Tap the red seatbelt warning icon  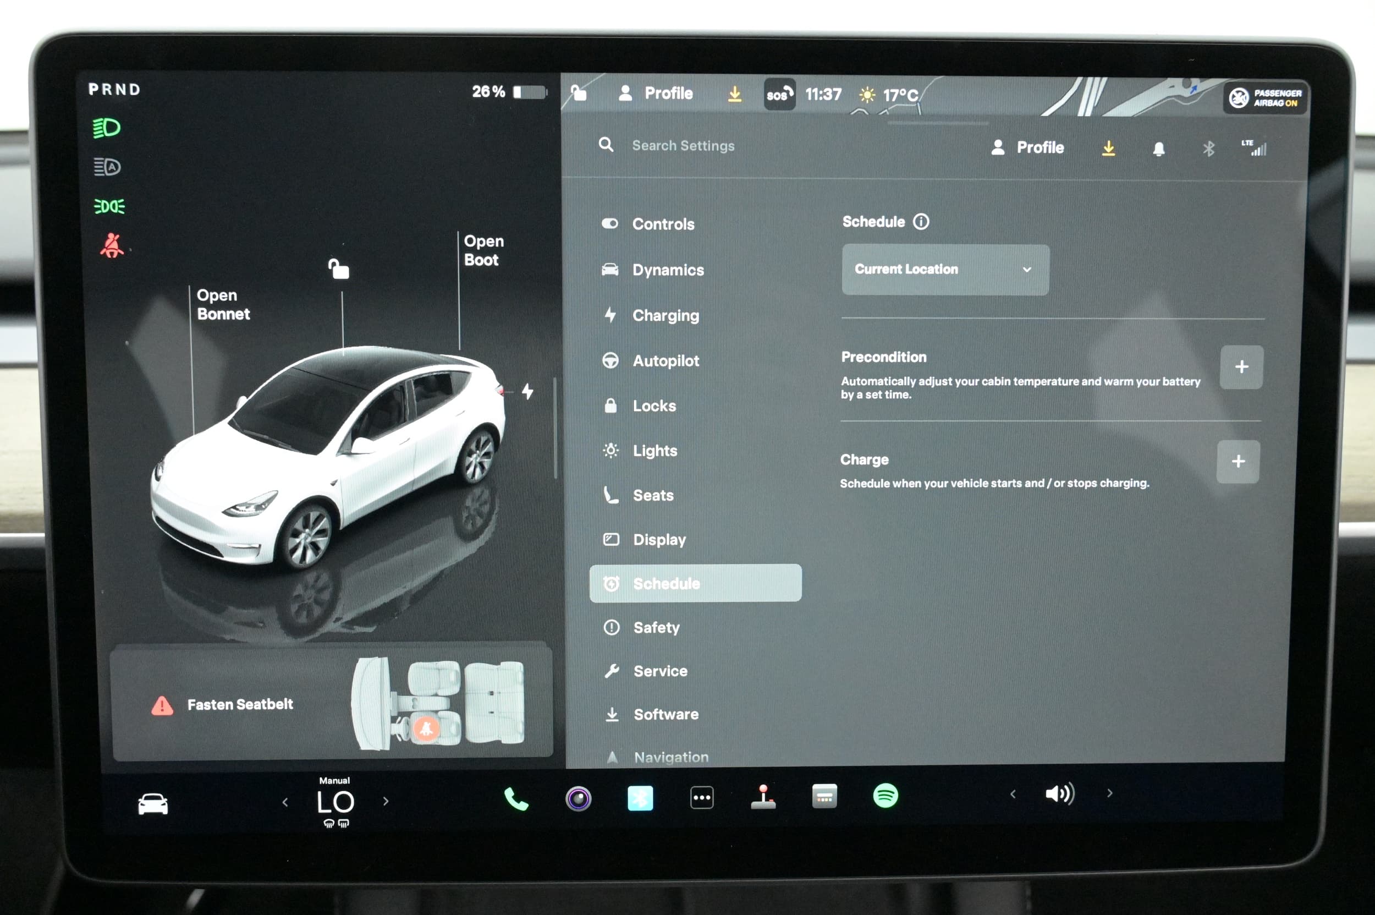pyautogui.click(x=112, y=246)
